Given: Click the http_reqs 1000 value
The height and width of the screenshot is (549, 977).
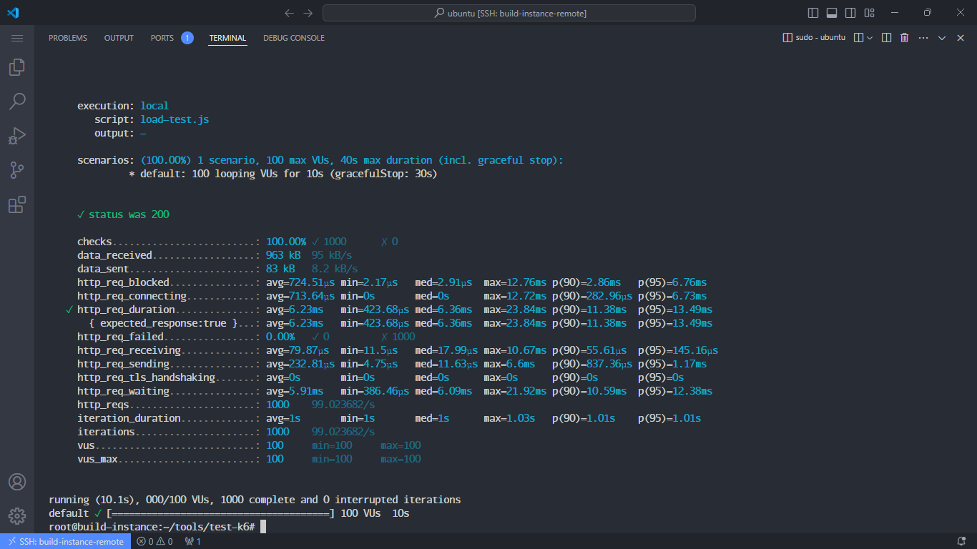Looking at the screenshot, I should tap(278, 405).
